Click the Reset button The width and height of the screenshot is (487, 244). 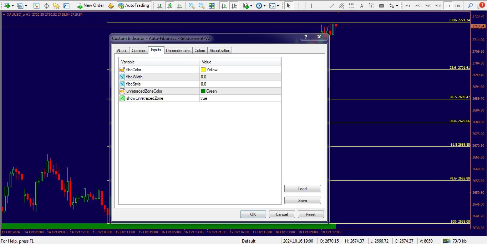(310, 214)
